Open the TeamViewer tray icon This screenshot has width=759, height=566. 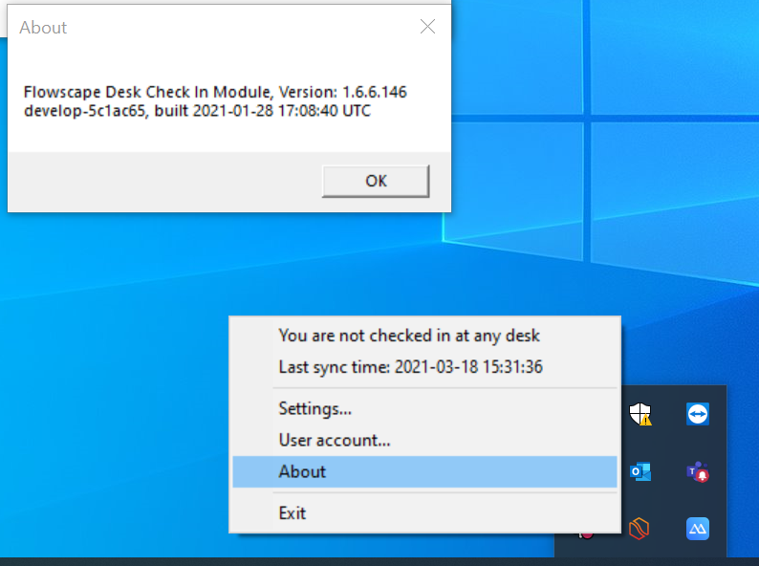point(698,414)
